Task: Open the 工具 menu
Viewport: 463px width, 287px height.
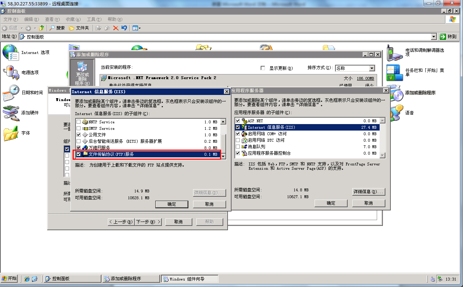Action: [x=93, y=19]
